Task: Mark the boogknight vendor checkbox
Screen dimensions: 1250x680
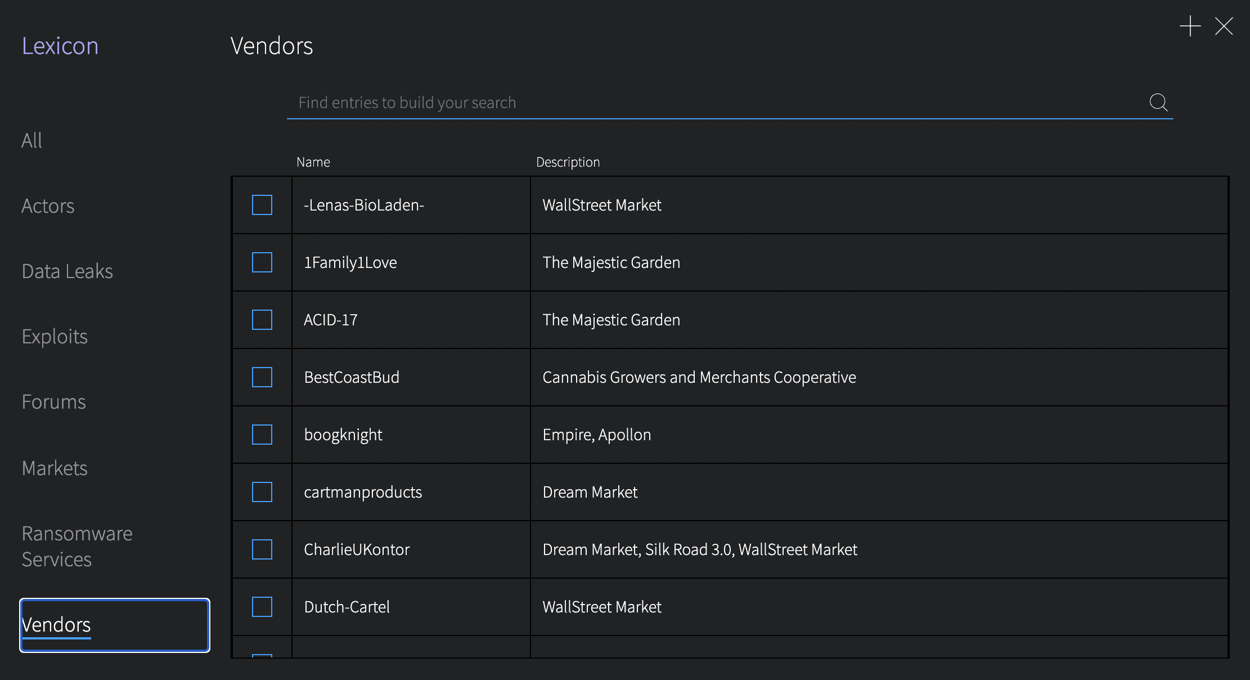Action: pos(262,435)
